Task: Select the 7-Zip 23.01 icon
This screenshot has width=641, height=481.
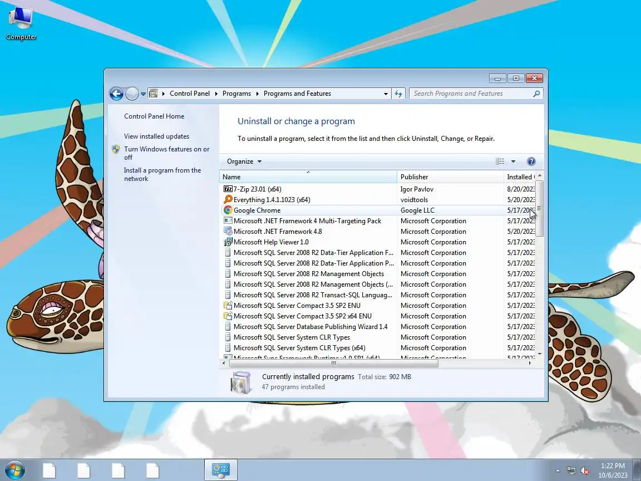Action: coord(228,189)
